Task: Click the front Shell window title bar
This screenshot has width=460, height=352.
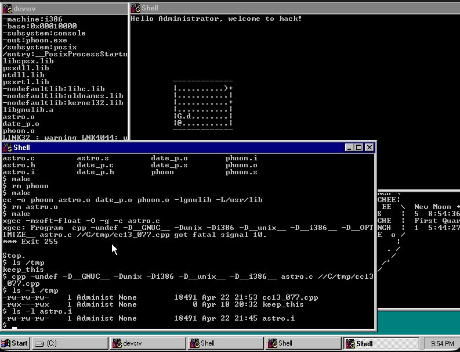Action: [x=189, y=148]
